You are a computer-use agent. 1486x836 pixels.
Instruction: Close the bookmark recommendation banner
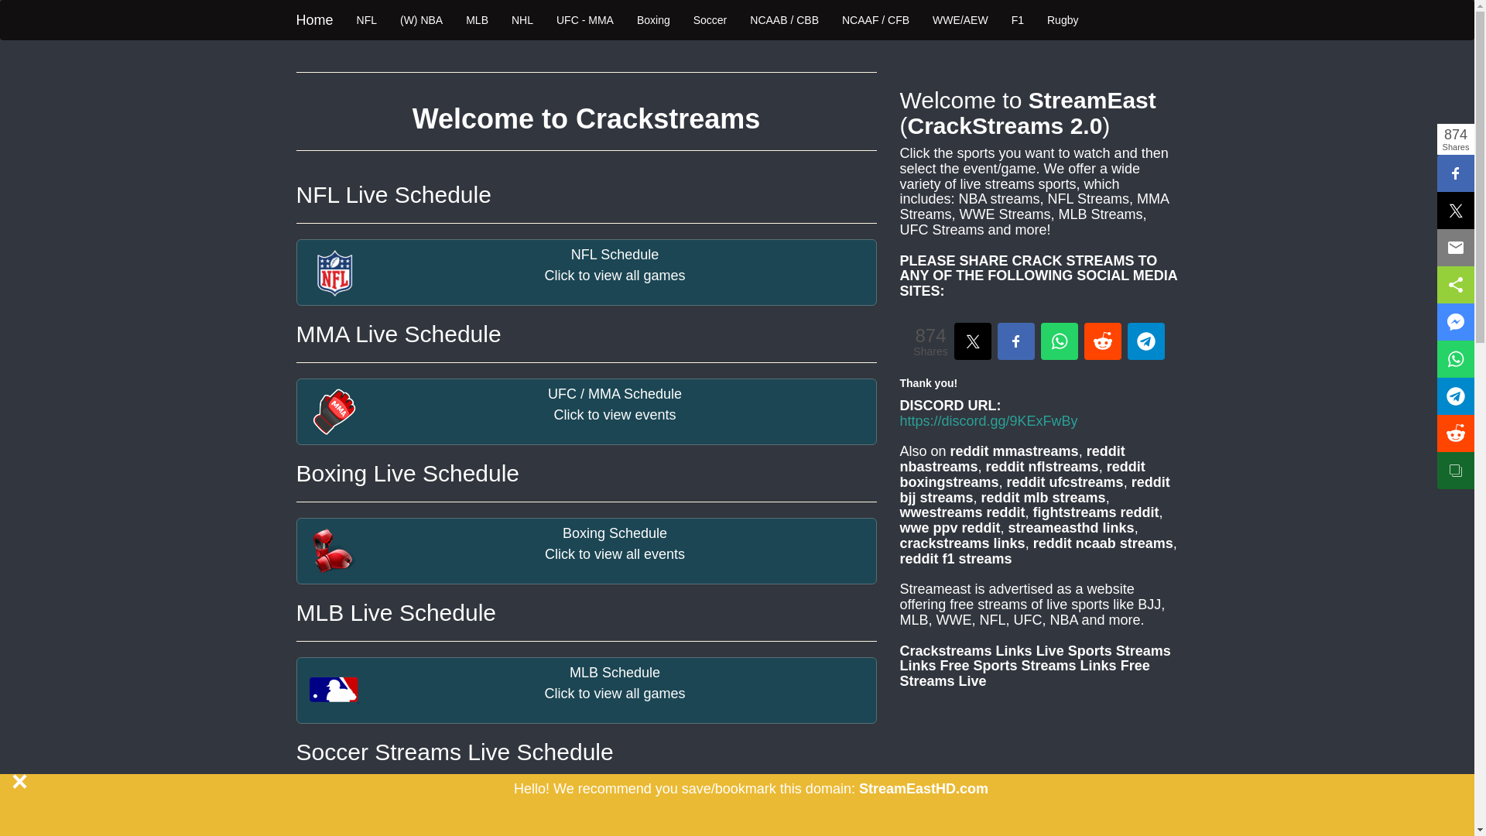[20, 782]
